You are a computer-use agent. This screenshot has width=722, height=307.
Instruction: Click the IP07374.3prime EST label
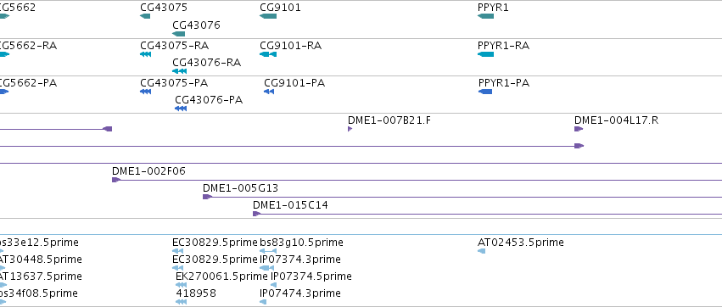[x=300, y=260]
